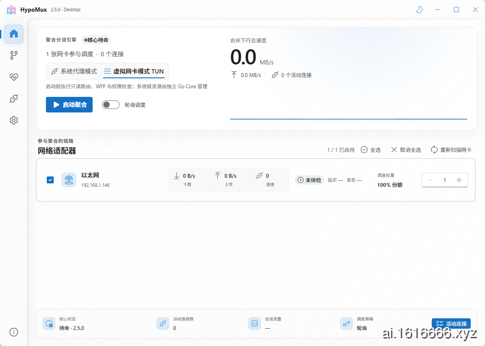
Task: Click the connections plug icon in 以太网 row
Action: [x=259, y=176]
